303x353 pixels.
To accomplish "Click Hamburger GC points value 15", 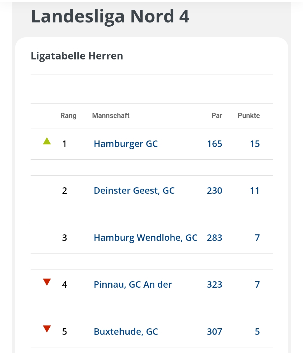I will coord(255,144).
